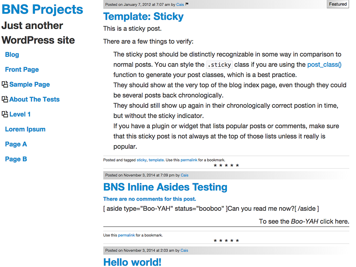The height and width of the screenshot is (267, 356).
Task: Open the Template: Sticky post title
Action: [x=143, y=17]
